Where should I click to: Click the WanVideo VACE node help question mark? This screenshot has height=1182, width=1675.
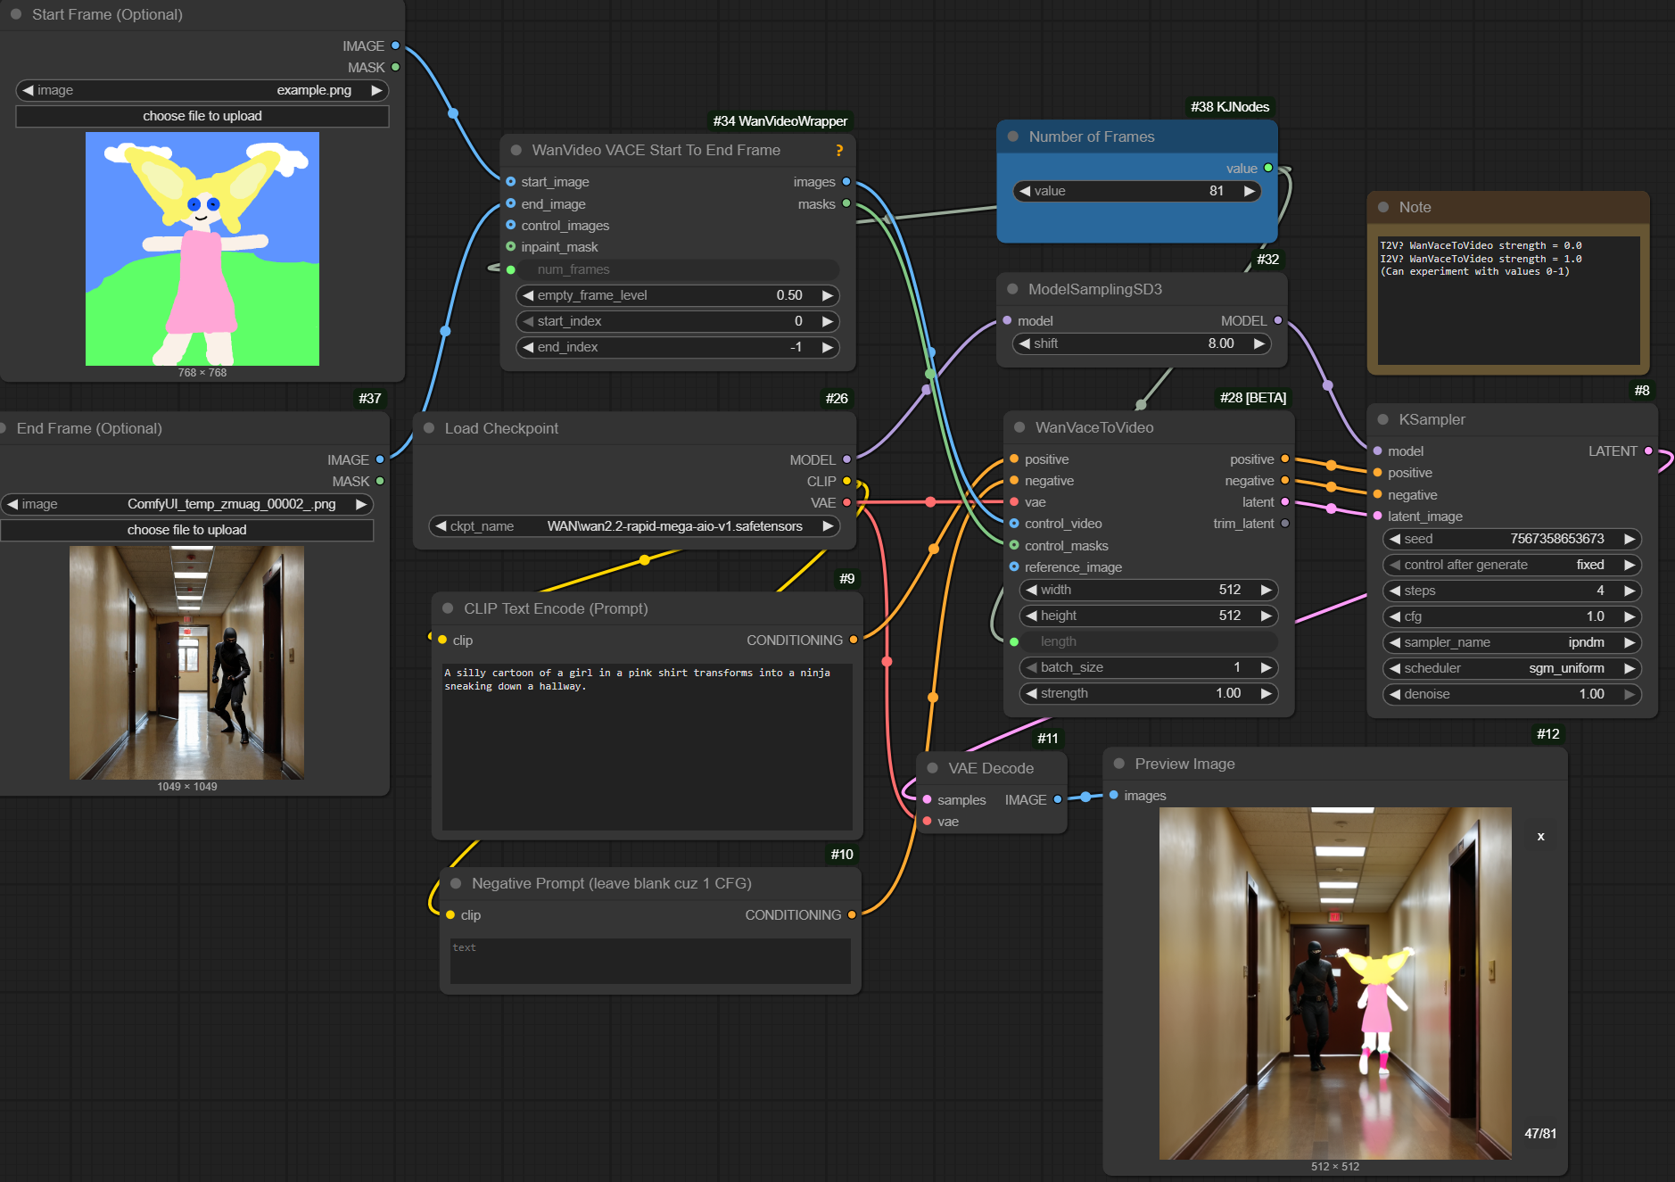click(x=838, y=151)
